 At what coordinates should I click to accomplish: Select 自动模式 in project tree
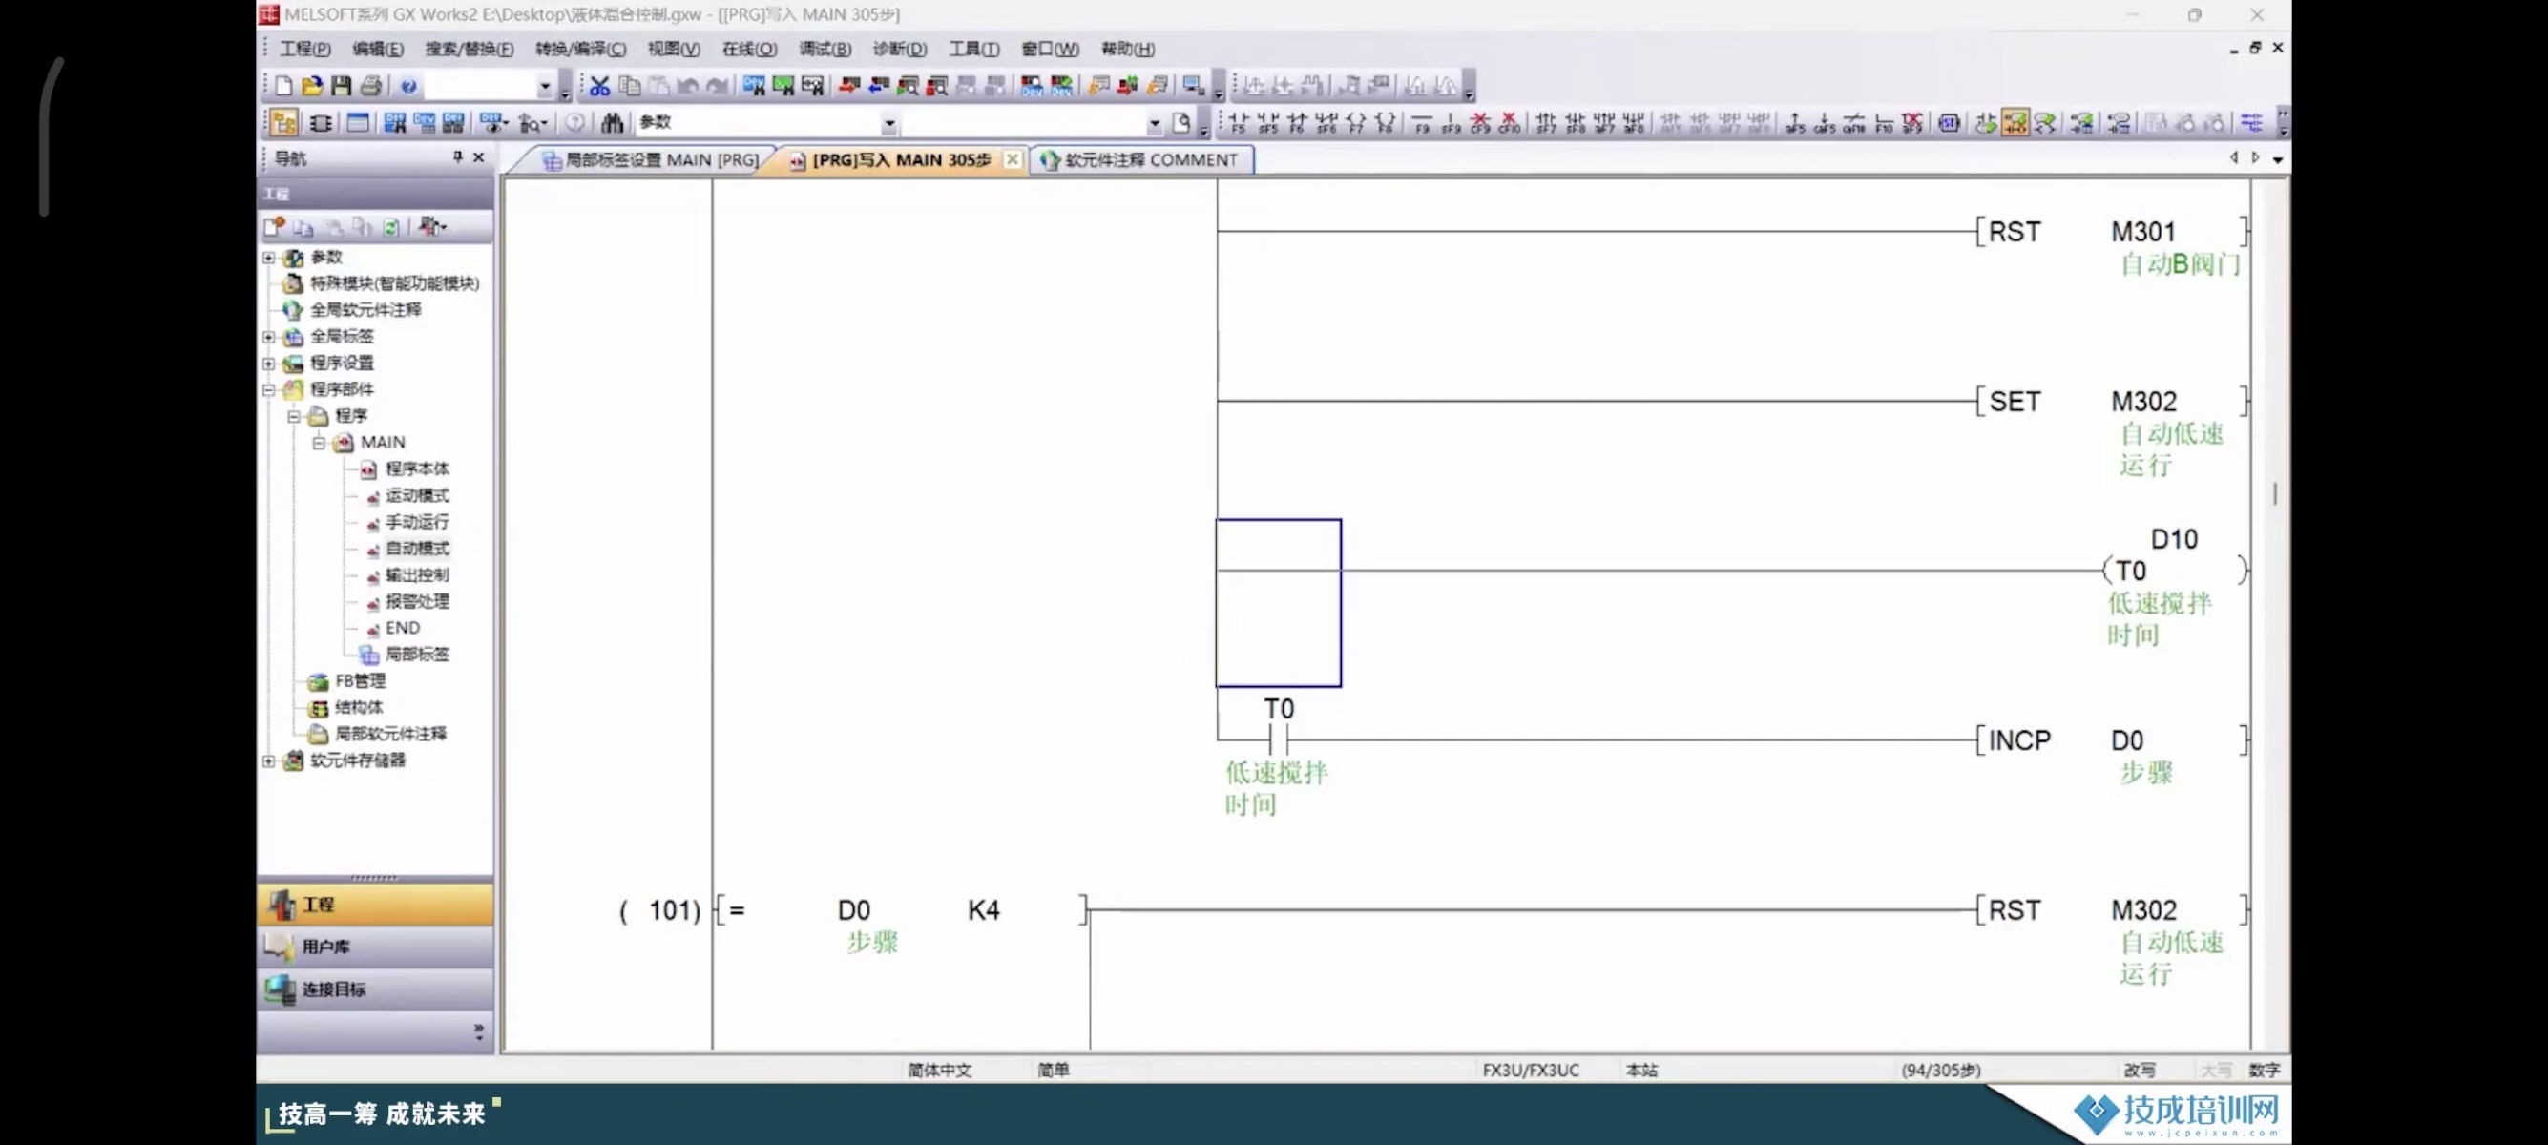pos(416,548)
